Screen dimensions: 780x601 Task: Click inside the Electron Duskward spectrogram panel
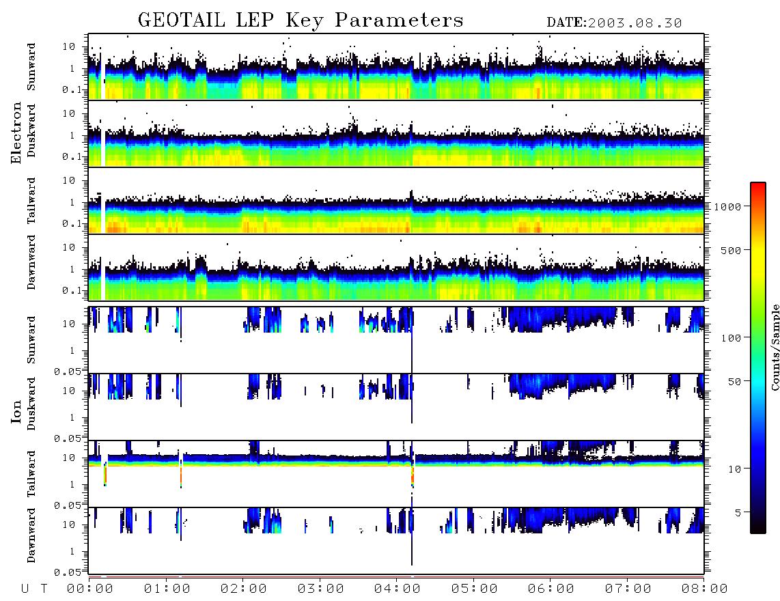(396, 133)
